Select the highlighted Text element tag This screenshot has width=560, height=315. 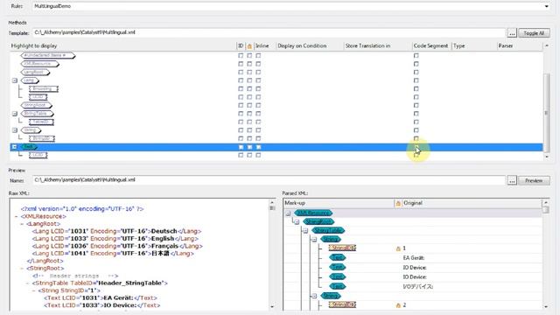coord(29,147)
